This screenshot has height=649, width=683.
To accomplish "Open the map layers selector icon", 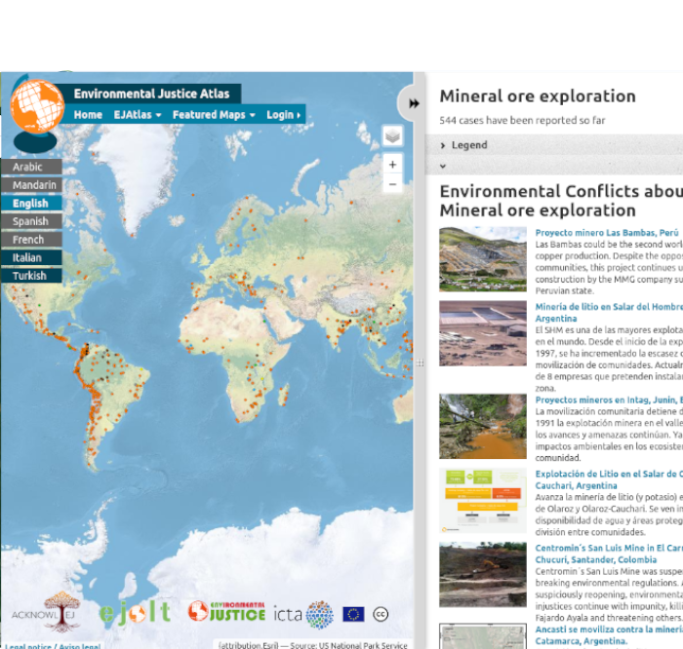I will (392, 136).
